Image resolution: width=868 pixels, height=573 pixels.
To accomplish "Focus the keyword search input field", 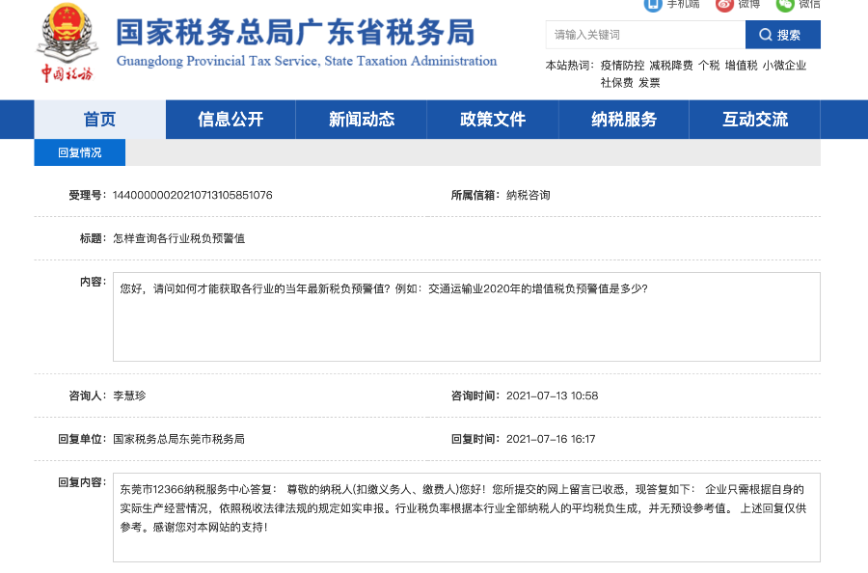I will click(x=645, y=35).
